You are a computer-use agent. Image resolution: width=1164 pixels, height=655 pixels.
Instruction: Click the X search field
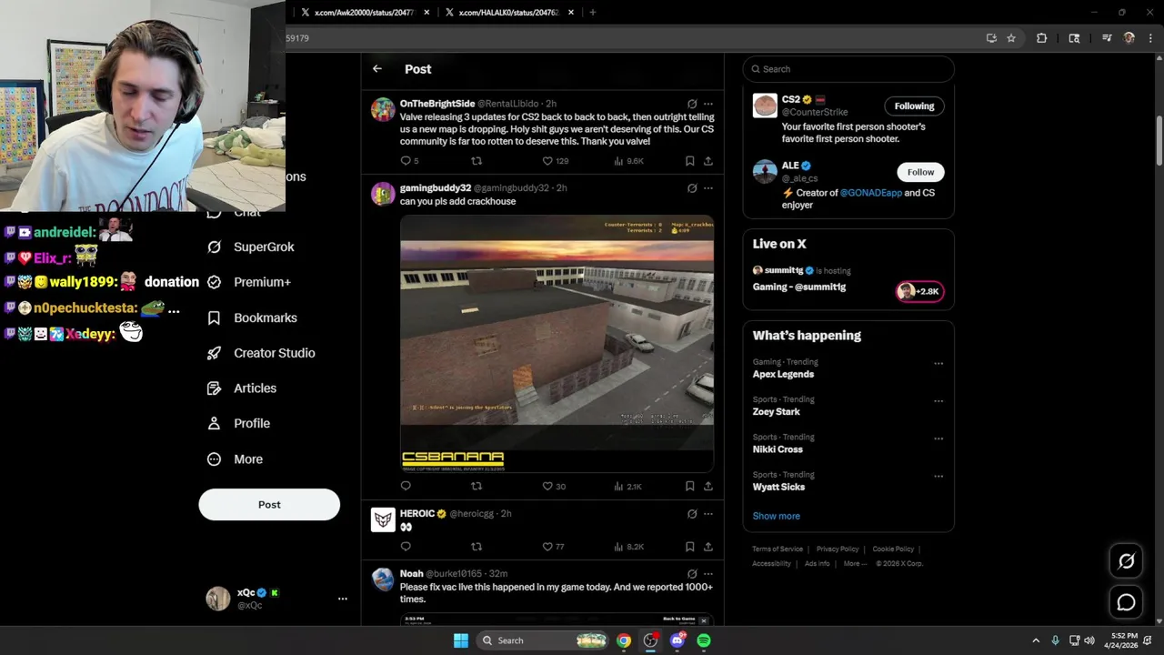click(x=848, y=69)
